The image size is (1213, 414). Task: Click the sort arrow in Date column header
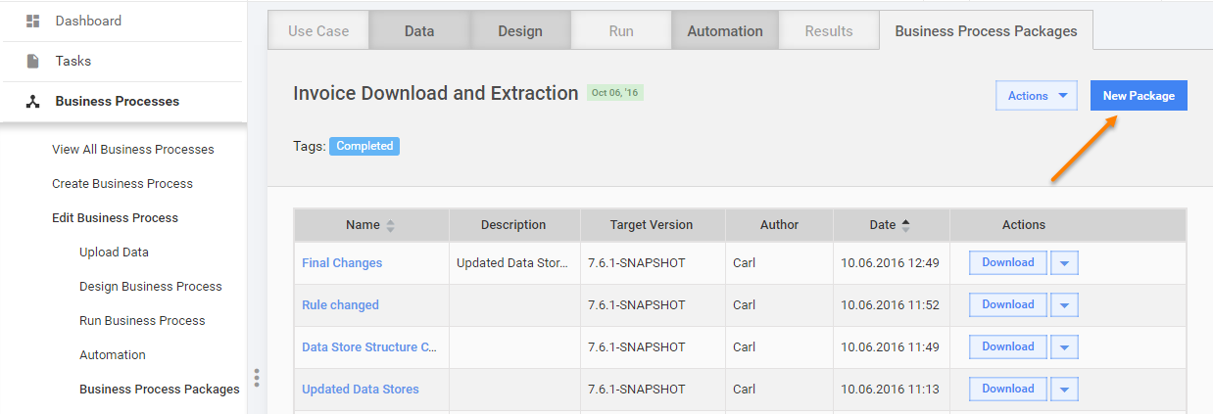tap(905, 225)
